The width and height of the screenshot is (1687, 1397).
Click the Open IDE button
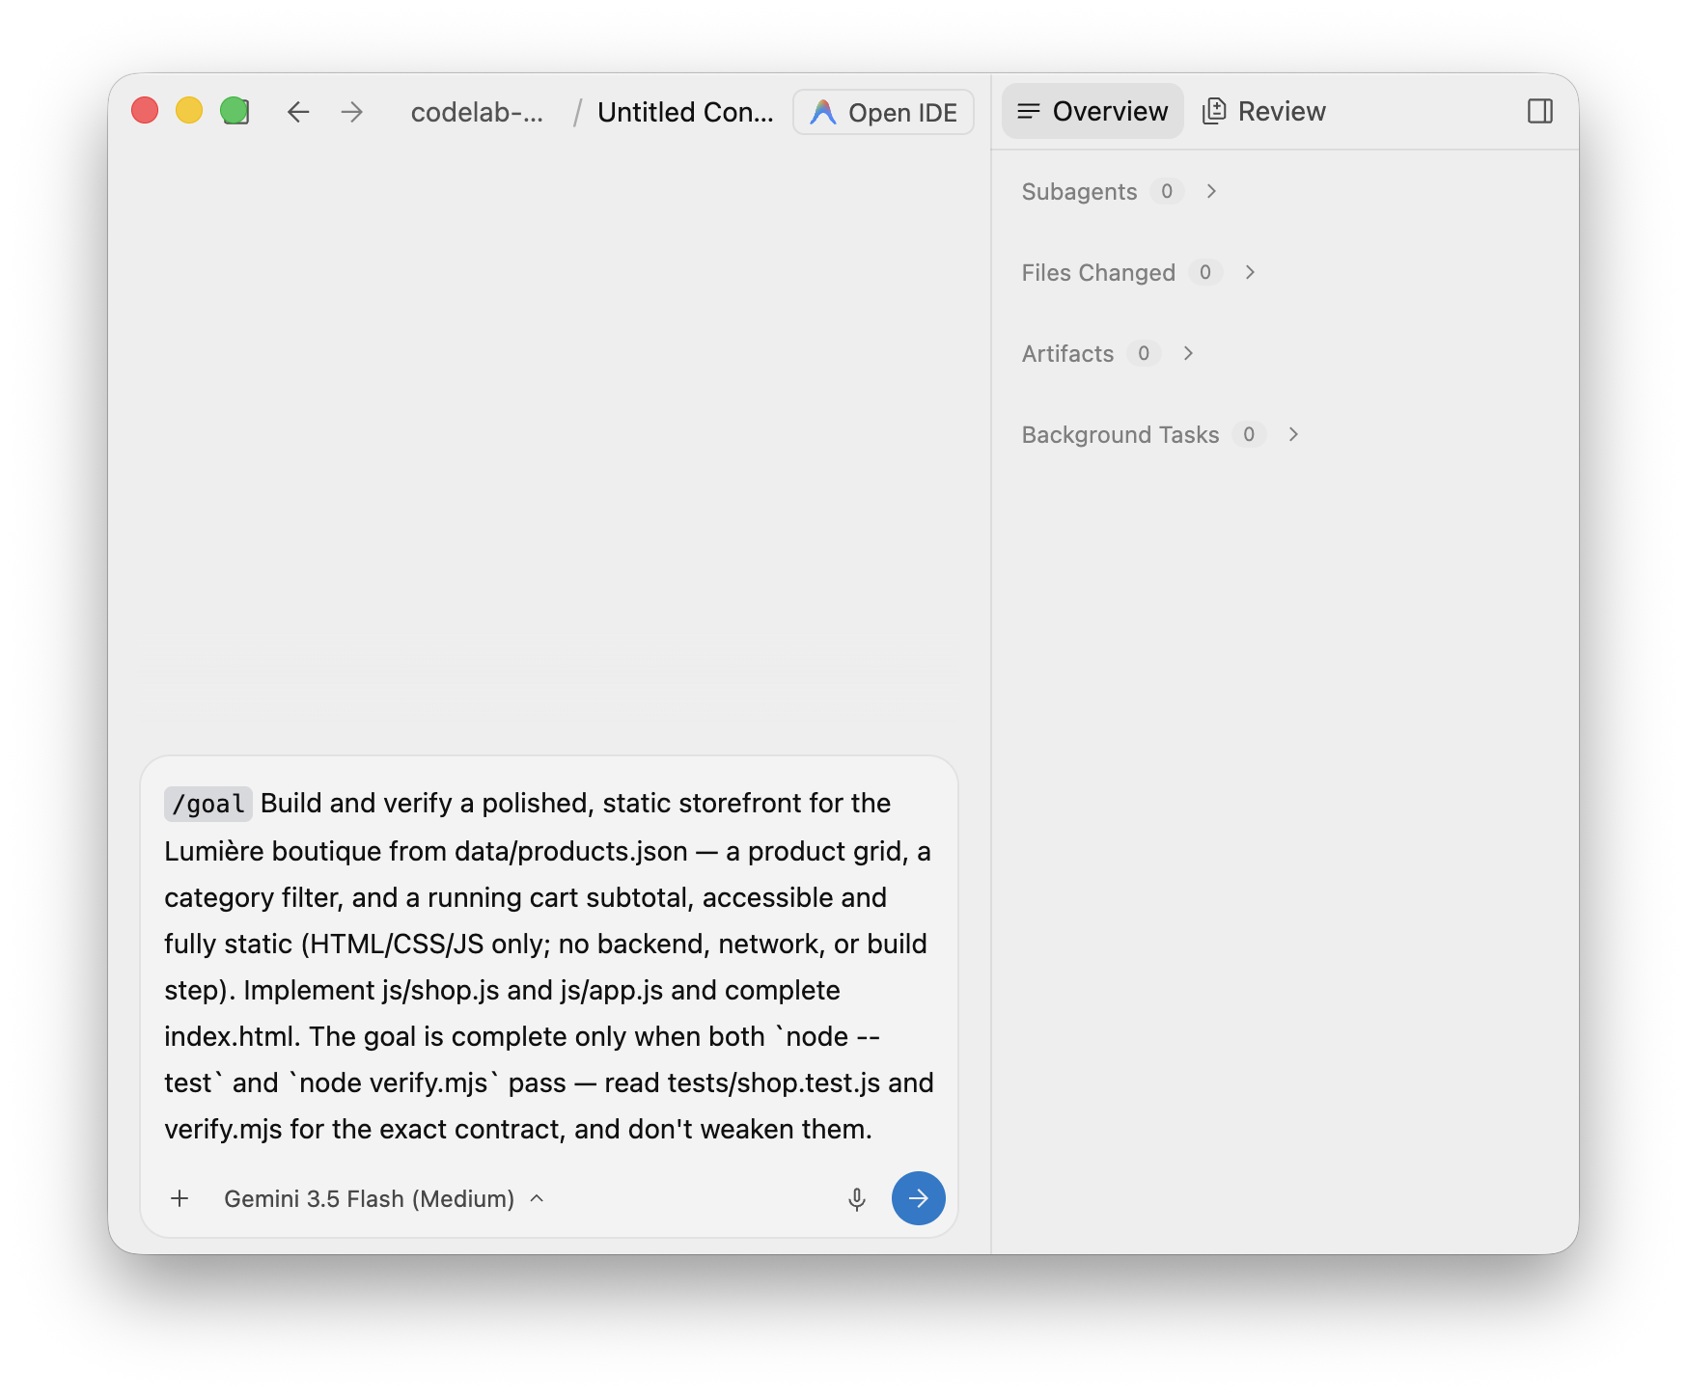click(883, 112)
